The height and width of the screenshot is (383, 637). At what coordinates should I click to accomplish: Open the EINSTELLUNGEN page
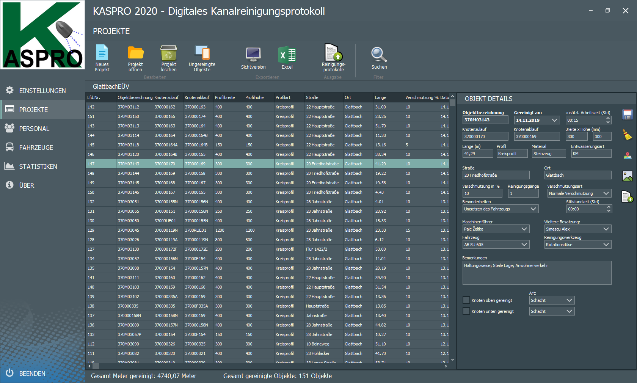pyautogui.click(x=42, y=91)
